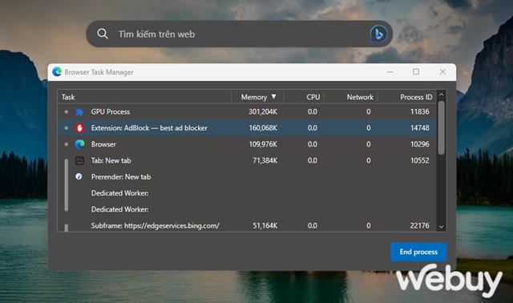Click the AdBlock extension red hand icon

(x=79, y=128)
